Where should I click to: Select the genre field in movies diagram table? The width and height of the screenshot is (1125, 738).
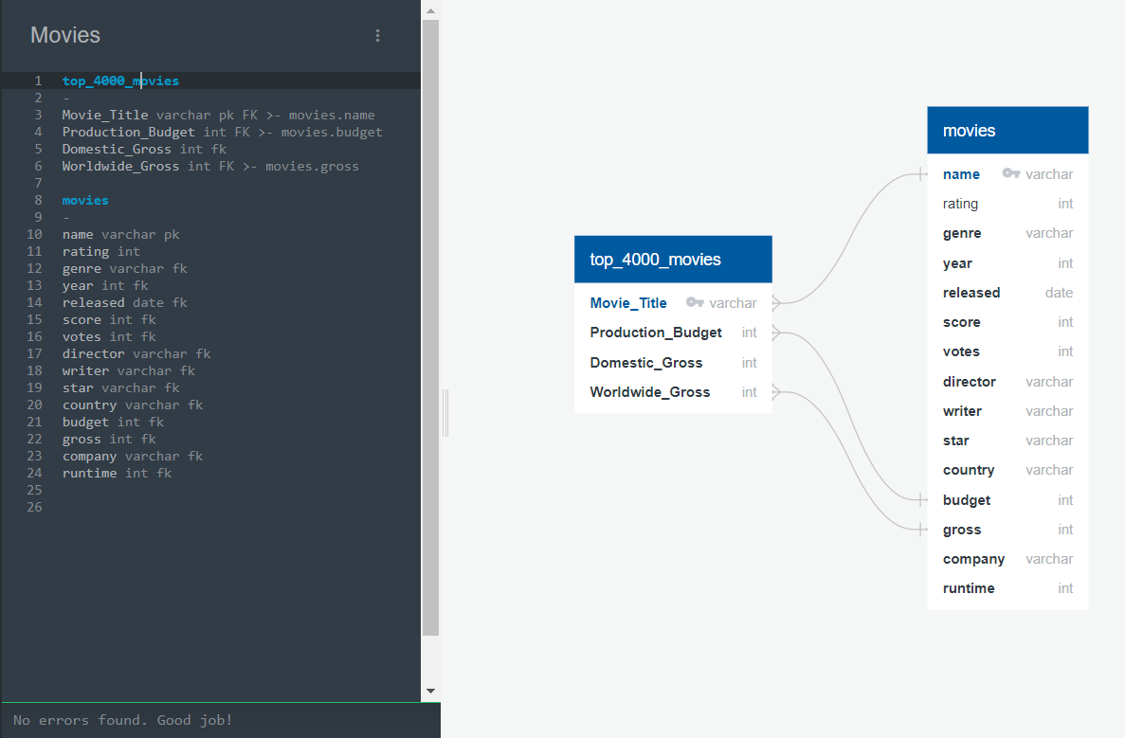[x=1007, y=233]
